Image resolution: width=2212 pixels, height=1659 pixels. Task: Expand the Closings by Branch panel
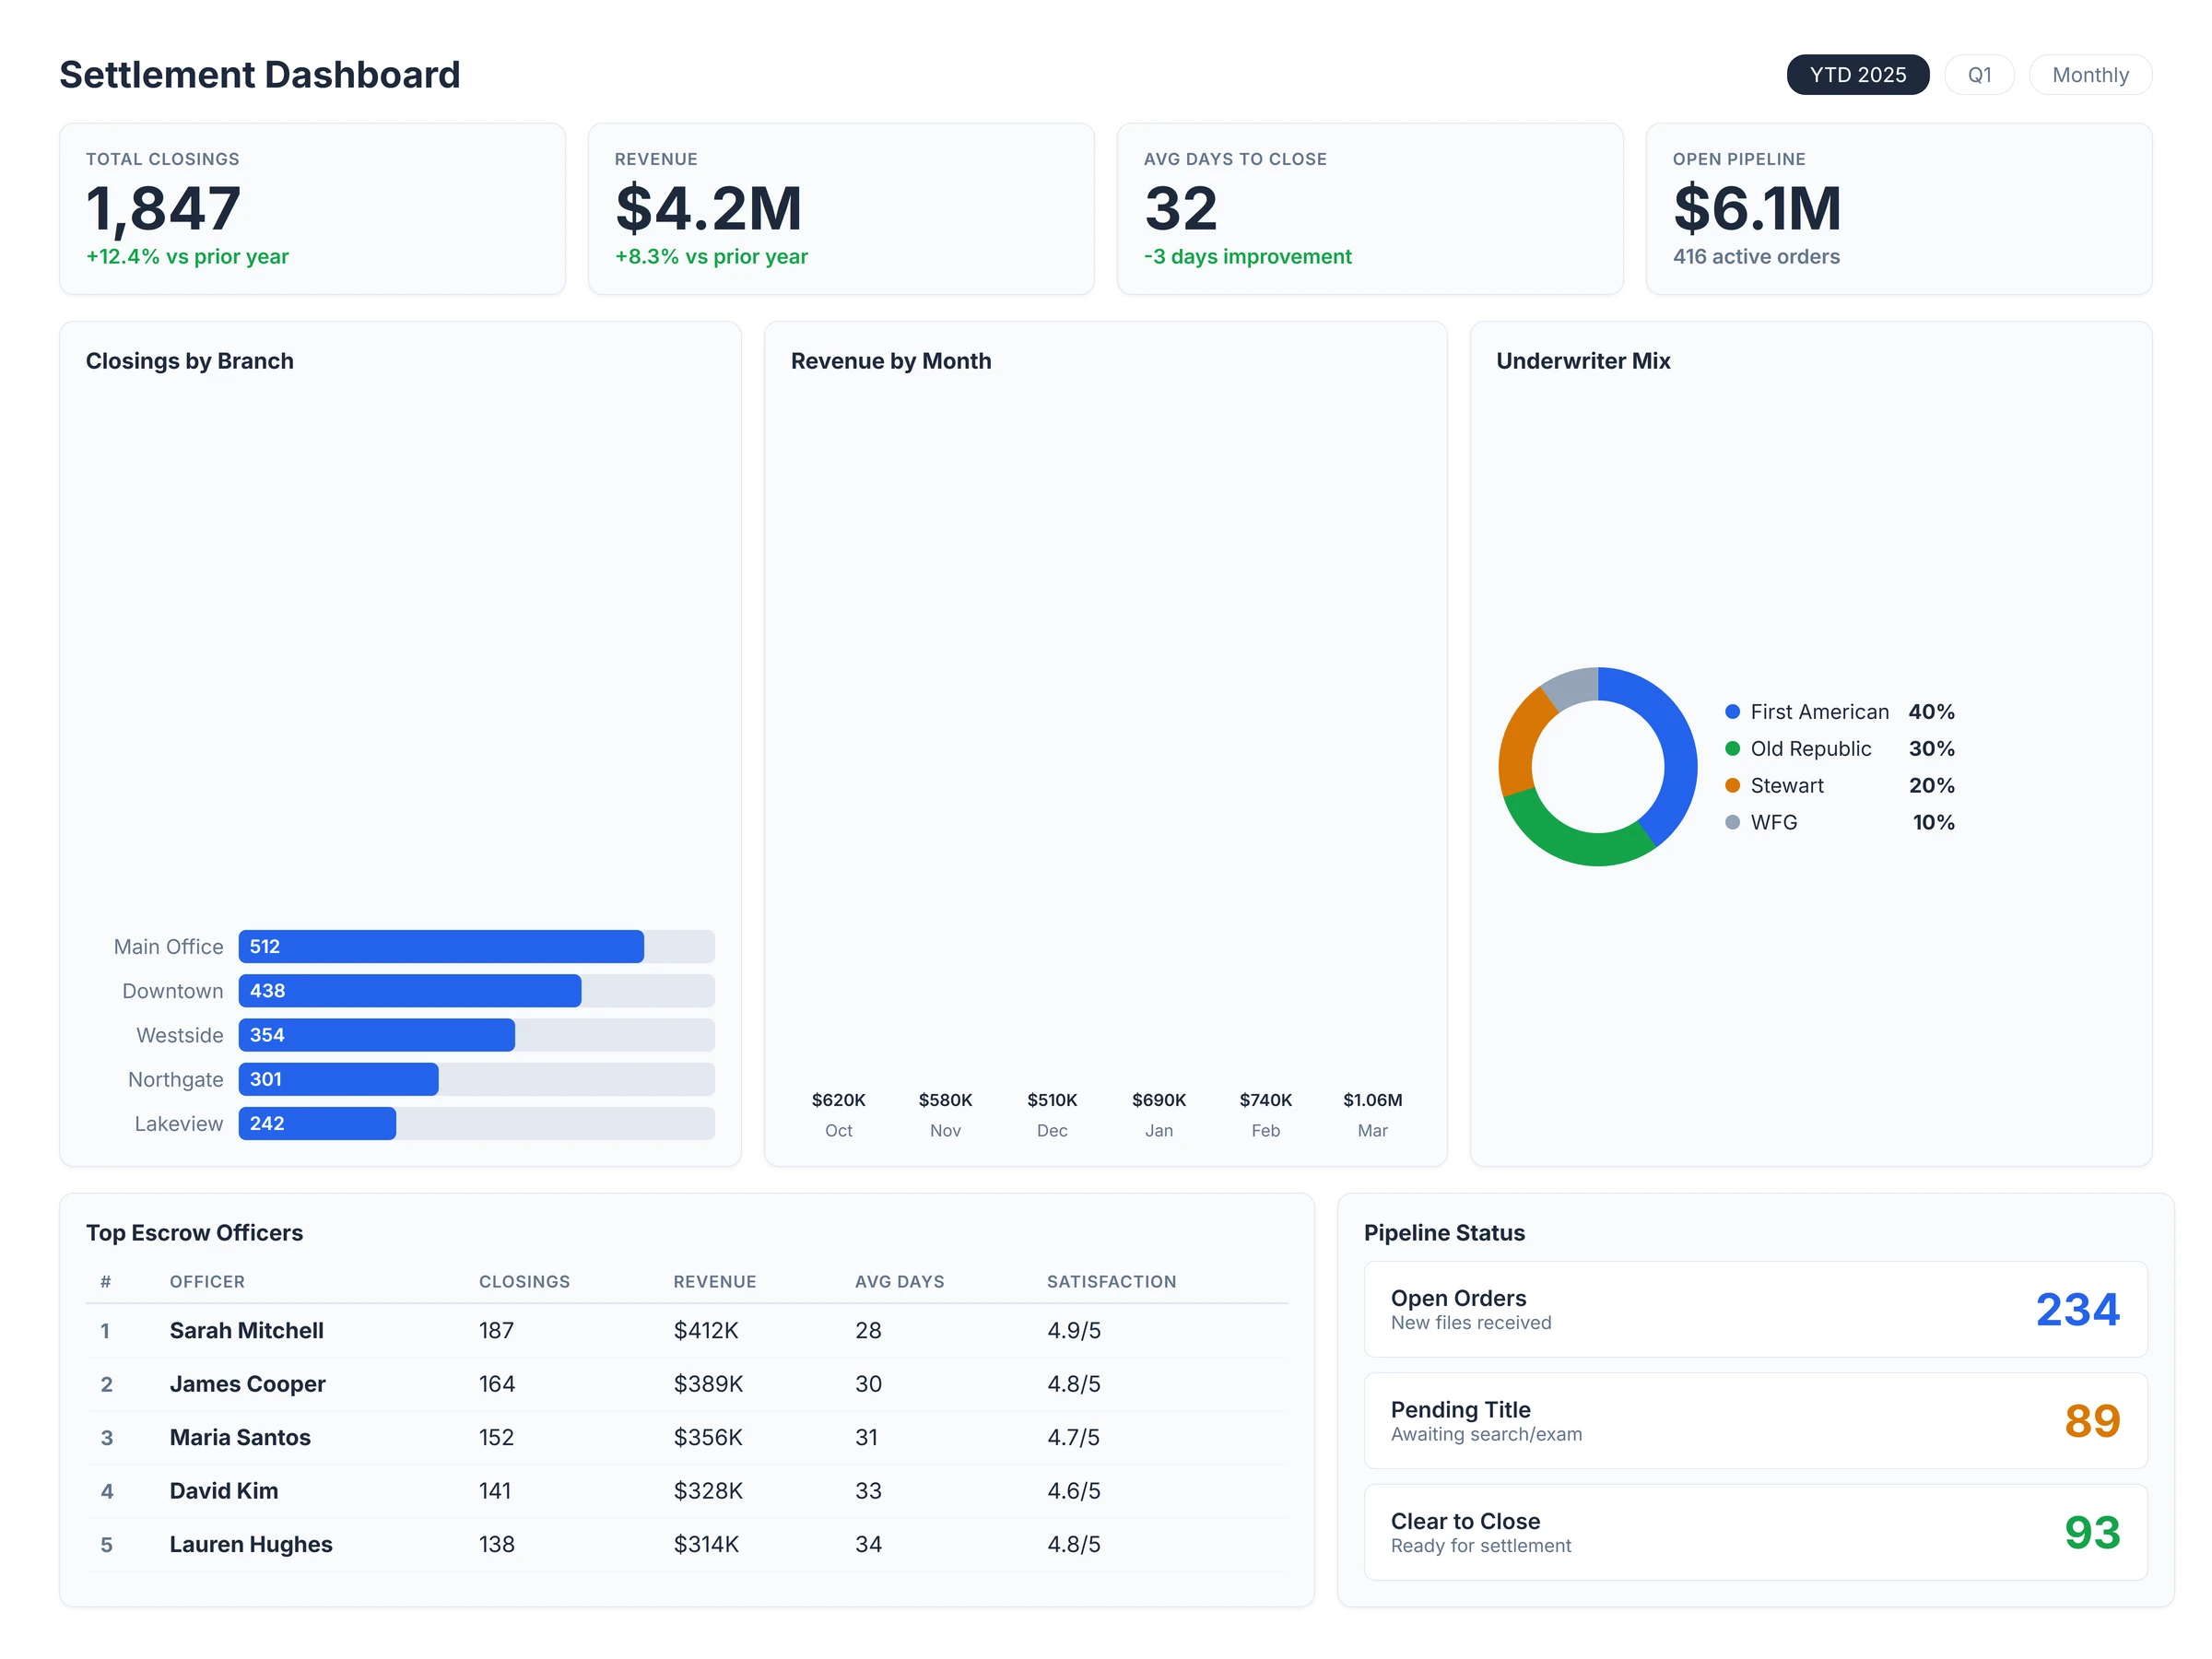coord(190,361)
